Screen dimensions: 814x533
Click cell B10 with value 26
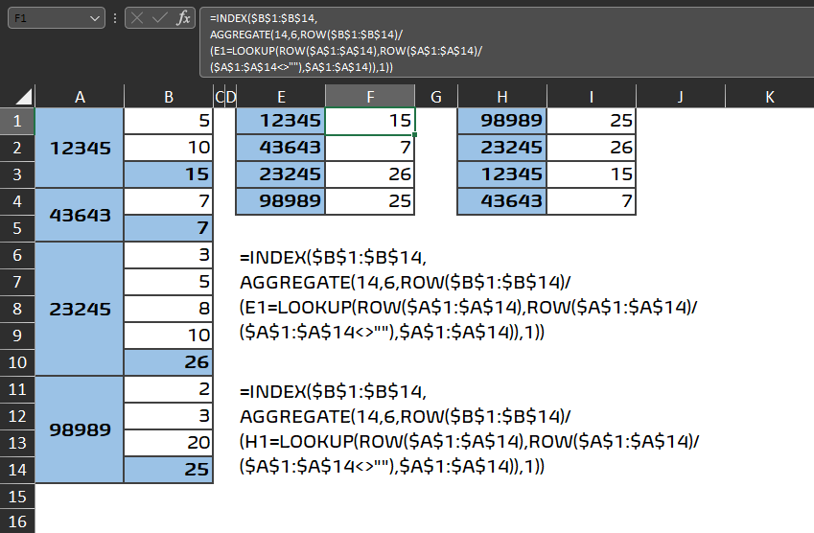169,362
